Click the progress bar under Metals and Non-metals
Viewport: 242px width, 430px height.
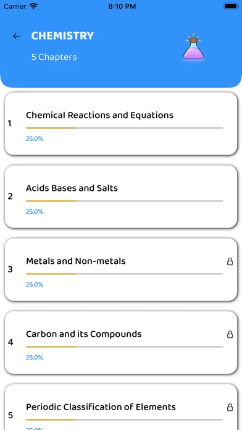pos(125,274)
